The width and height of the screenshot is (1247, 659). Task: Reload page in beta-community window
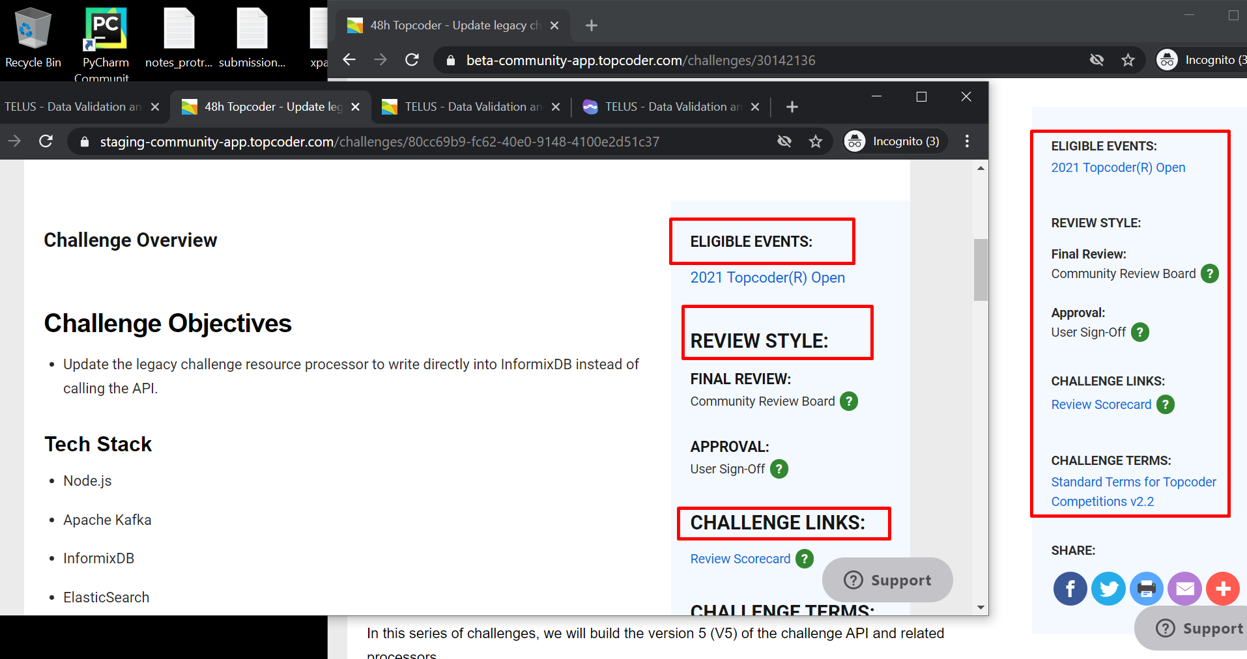pyautogui.click(x=412, y=60)
